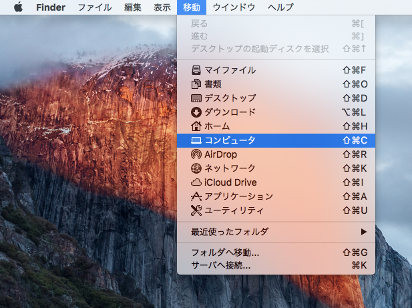Open the ウインドウ menu
The image size is (412, 308).
234,7
